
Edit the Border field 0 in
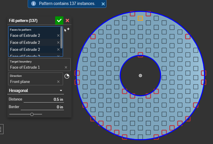point(42,107)
